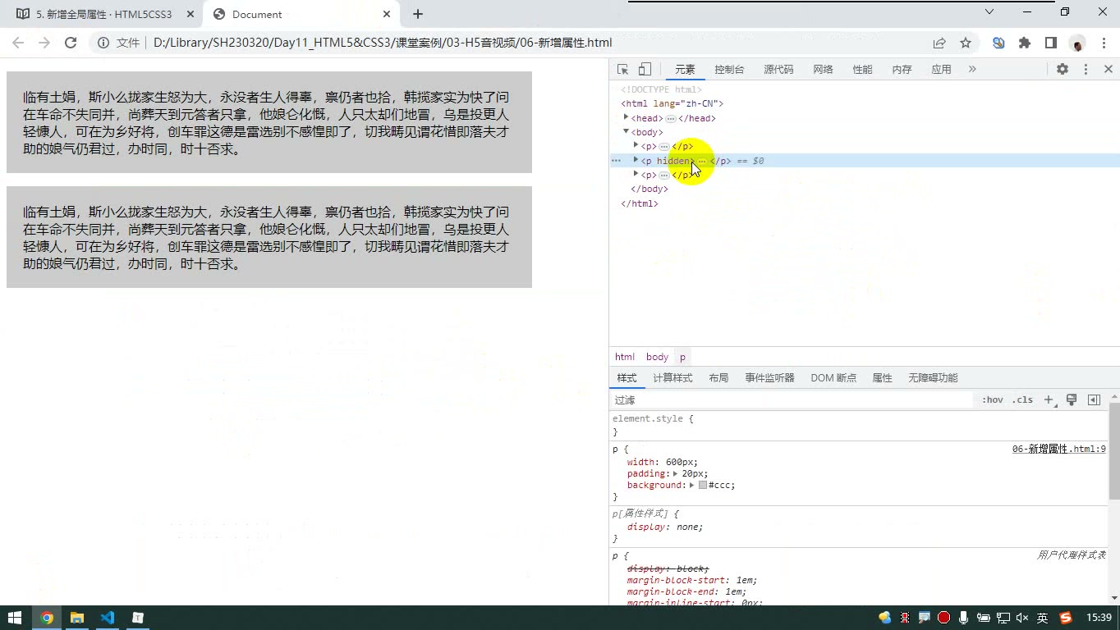This screenshot has width=1120, height=630.
Task: Add a new style rule plus icon
Action: (x=1049, y=399)
